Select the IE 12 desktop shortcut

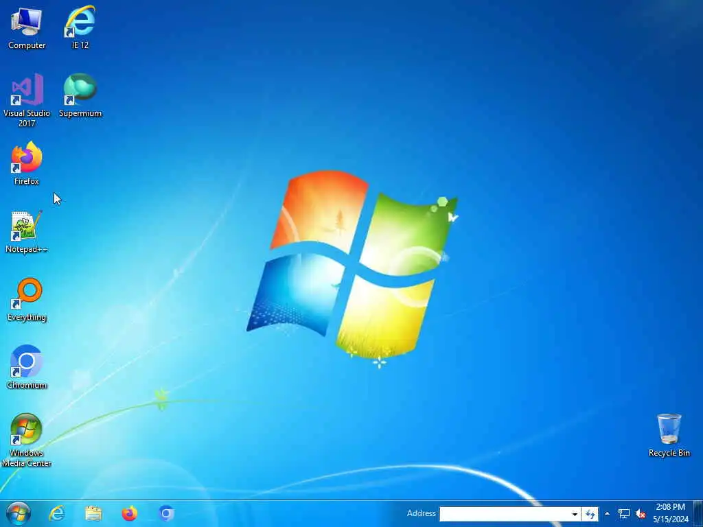[x=80, y=27]
